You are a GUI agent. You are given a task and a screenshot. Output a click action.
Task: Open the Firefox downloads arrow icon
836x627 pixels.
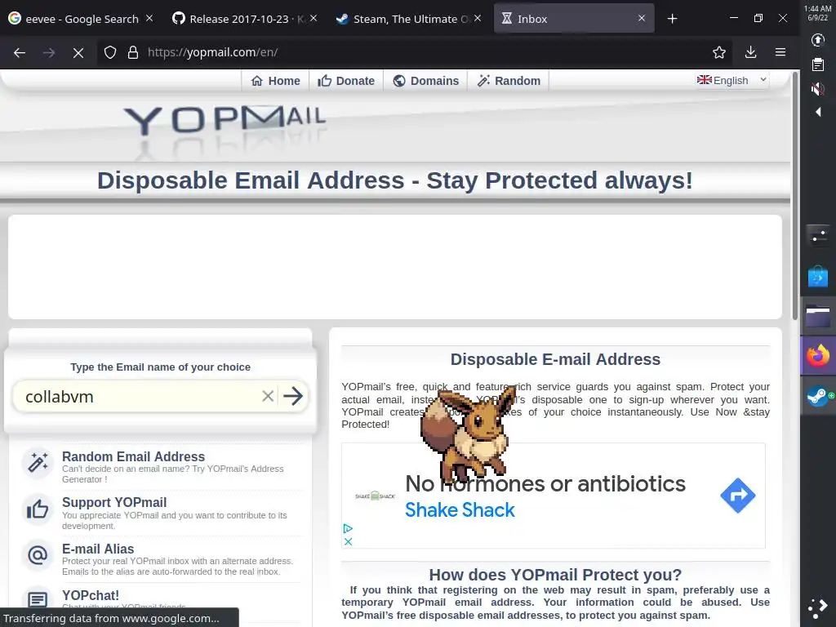750,52
